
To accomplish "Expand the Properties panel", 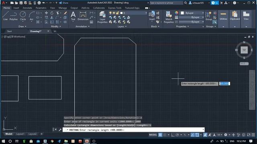I will click(182, 26).
